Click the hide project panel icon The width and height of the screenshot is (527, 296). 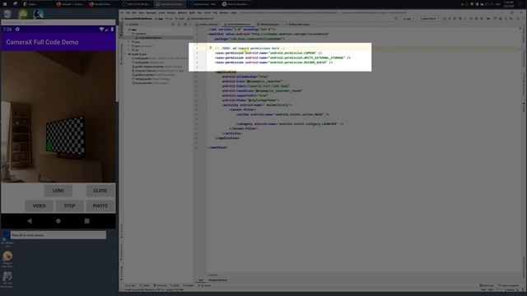pos(190,24)
